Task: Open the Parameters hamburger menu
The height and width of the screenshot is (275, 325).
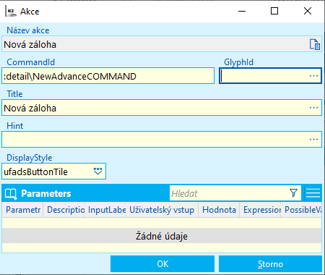Action: (313, 193)
